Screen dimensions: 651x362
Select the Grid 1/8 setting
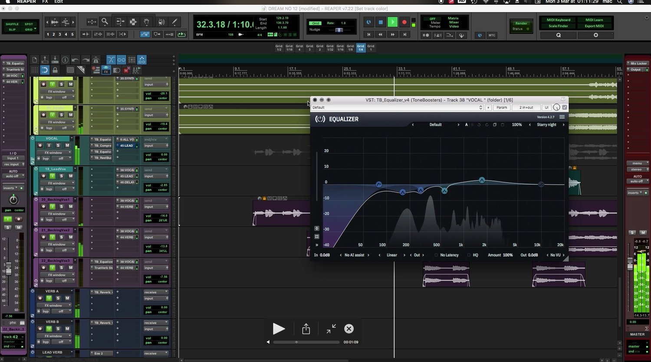point(351,48)
